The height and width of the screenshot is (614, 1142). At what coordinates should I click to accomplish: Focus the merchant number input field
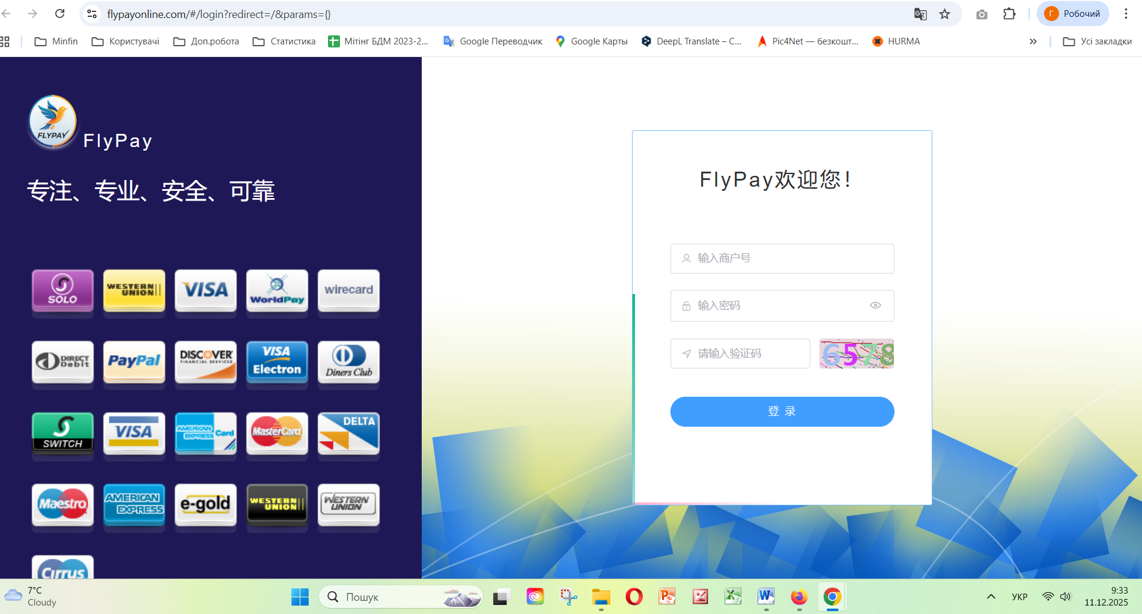click(782, 259)
